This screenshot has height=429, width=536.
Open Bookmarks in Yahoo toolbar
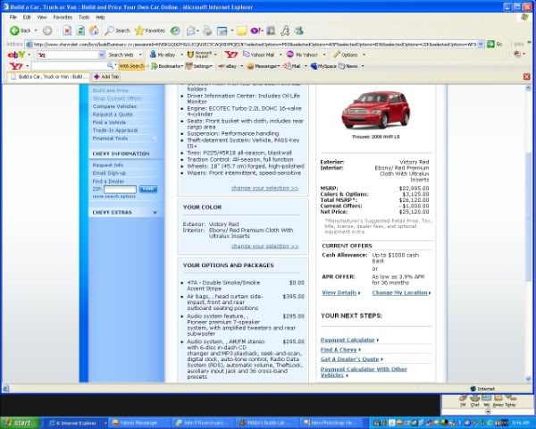(x=167, y=66)
